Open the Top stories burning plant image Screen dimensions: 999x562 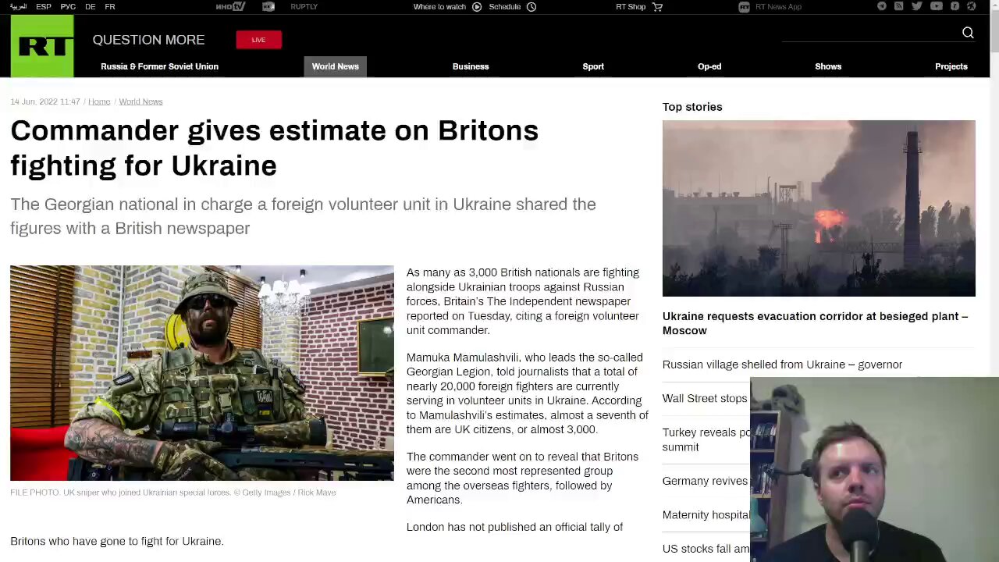click(x=819, y=208)
